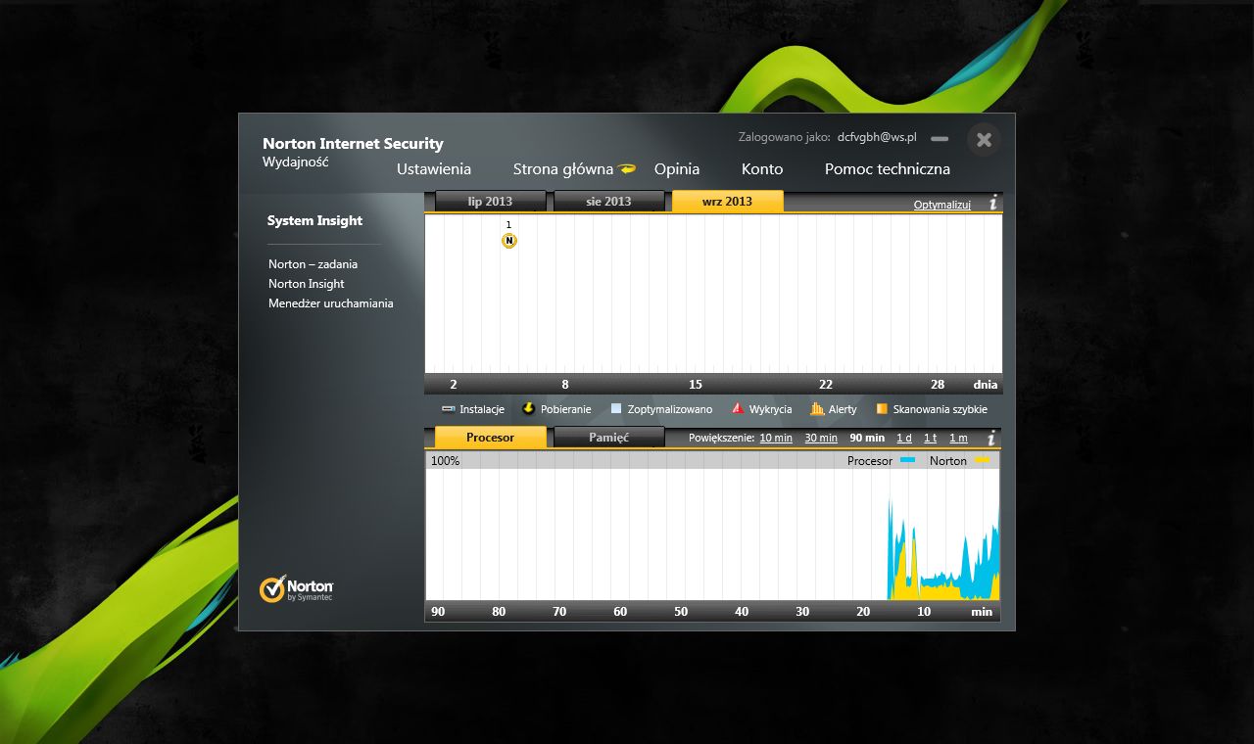
Task: Set zoom to 1 d
Action: [903, 438]
